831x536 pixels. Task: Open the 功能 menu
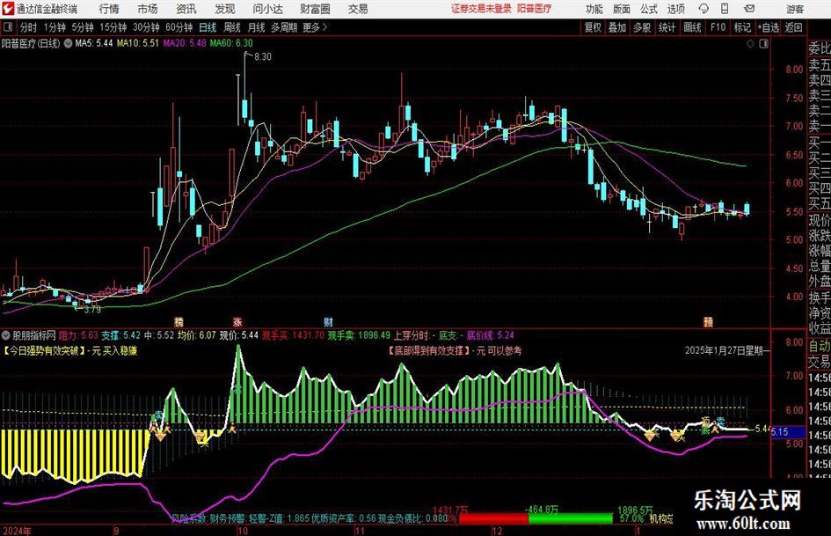(x=594, y=9)
